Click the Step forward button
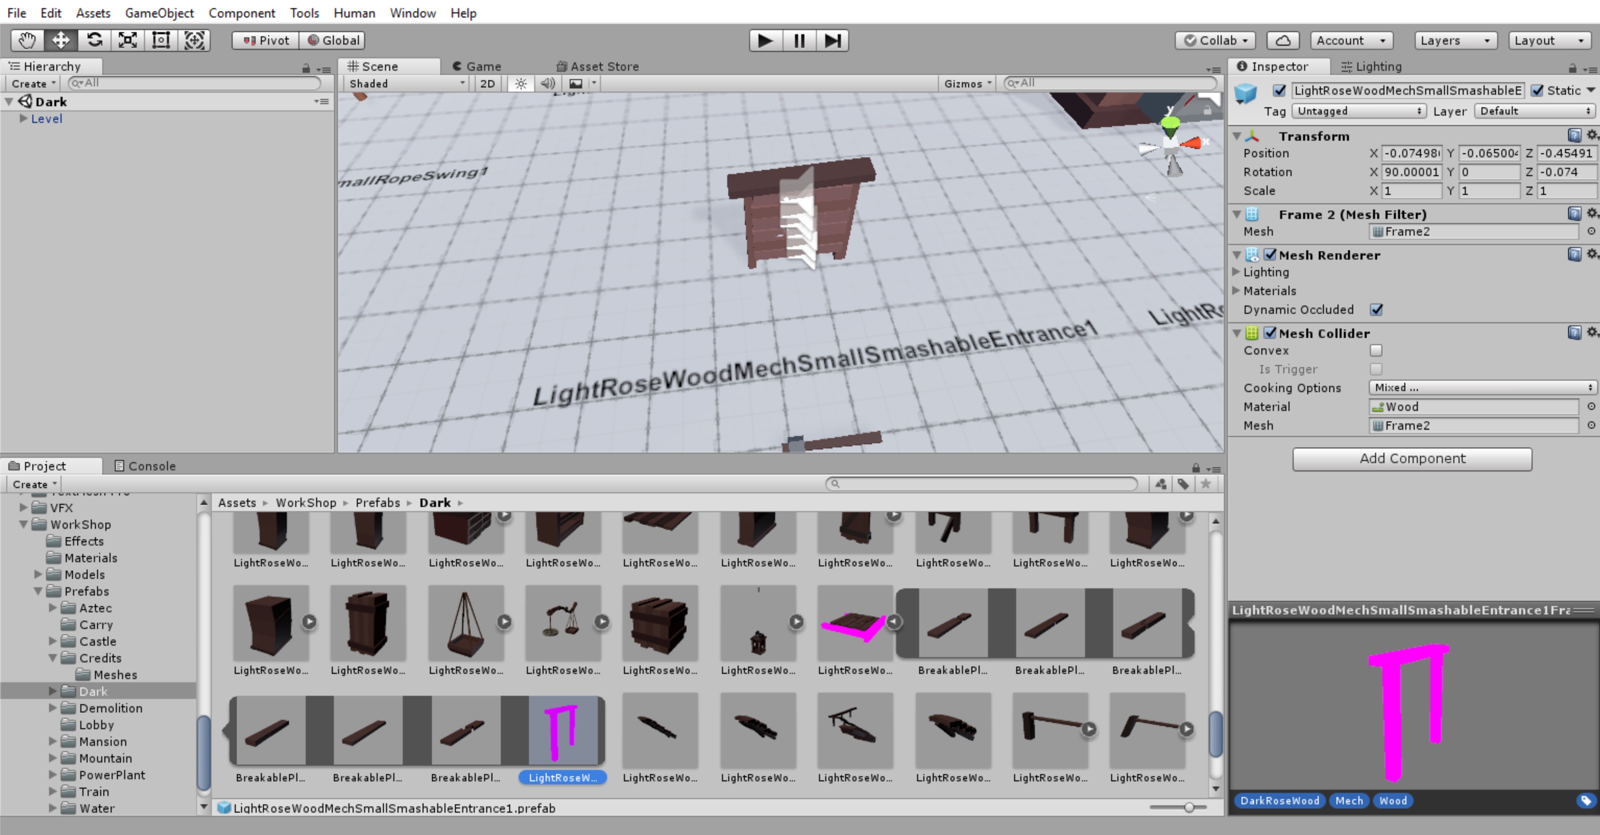 pos(832,40)
